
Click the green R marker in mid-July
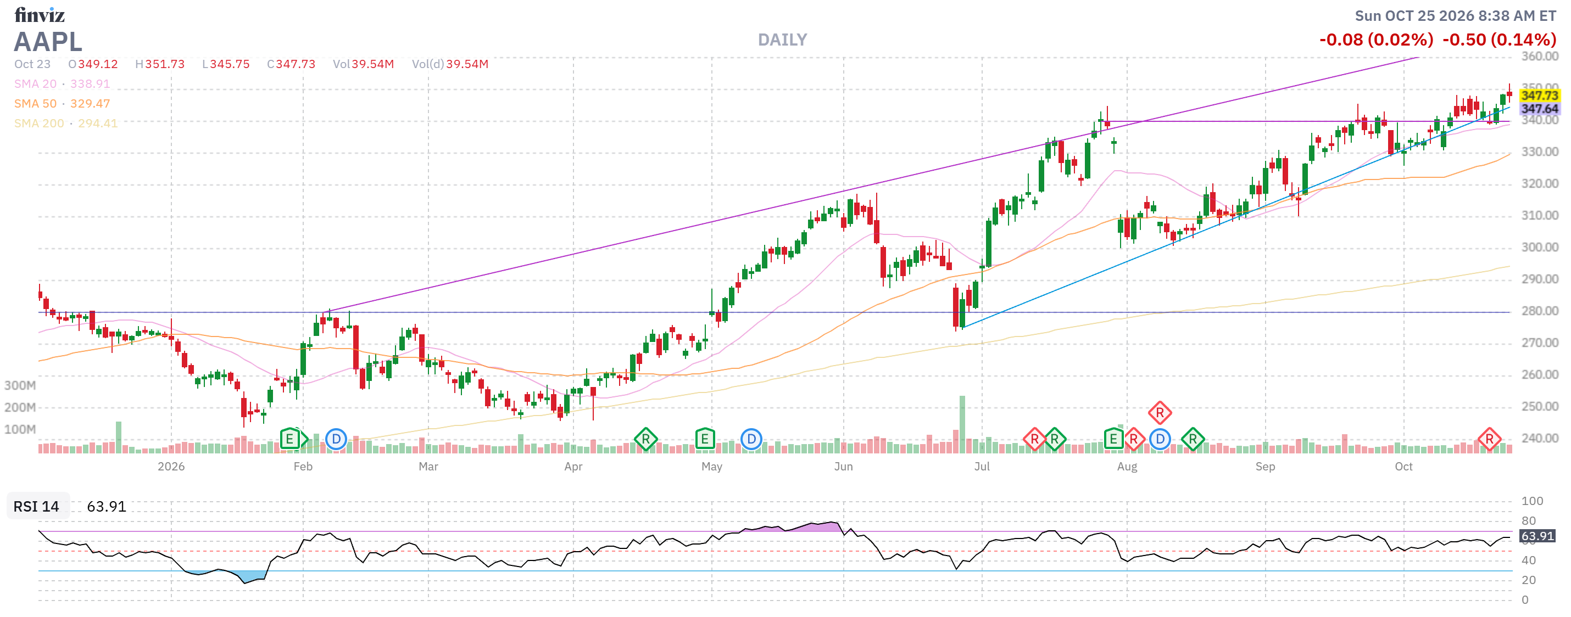tap(1055, 439)
